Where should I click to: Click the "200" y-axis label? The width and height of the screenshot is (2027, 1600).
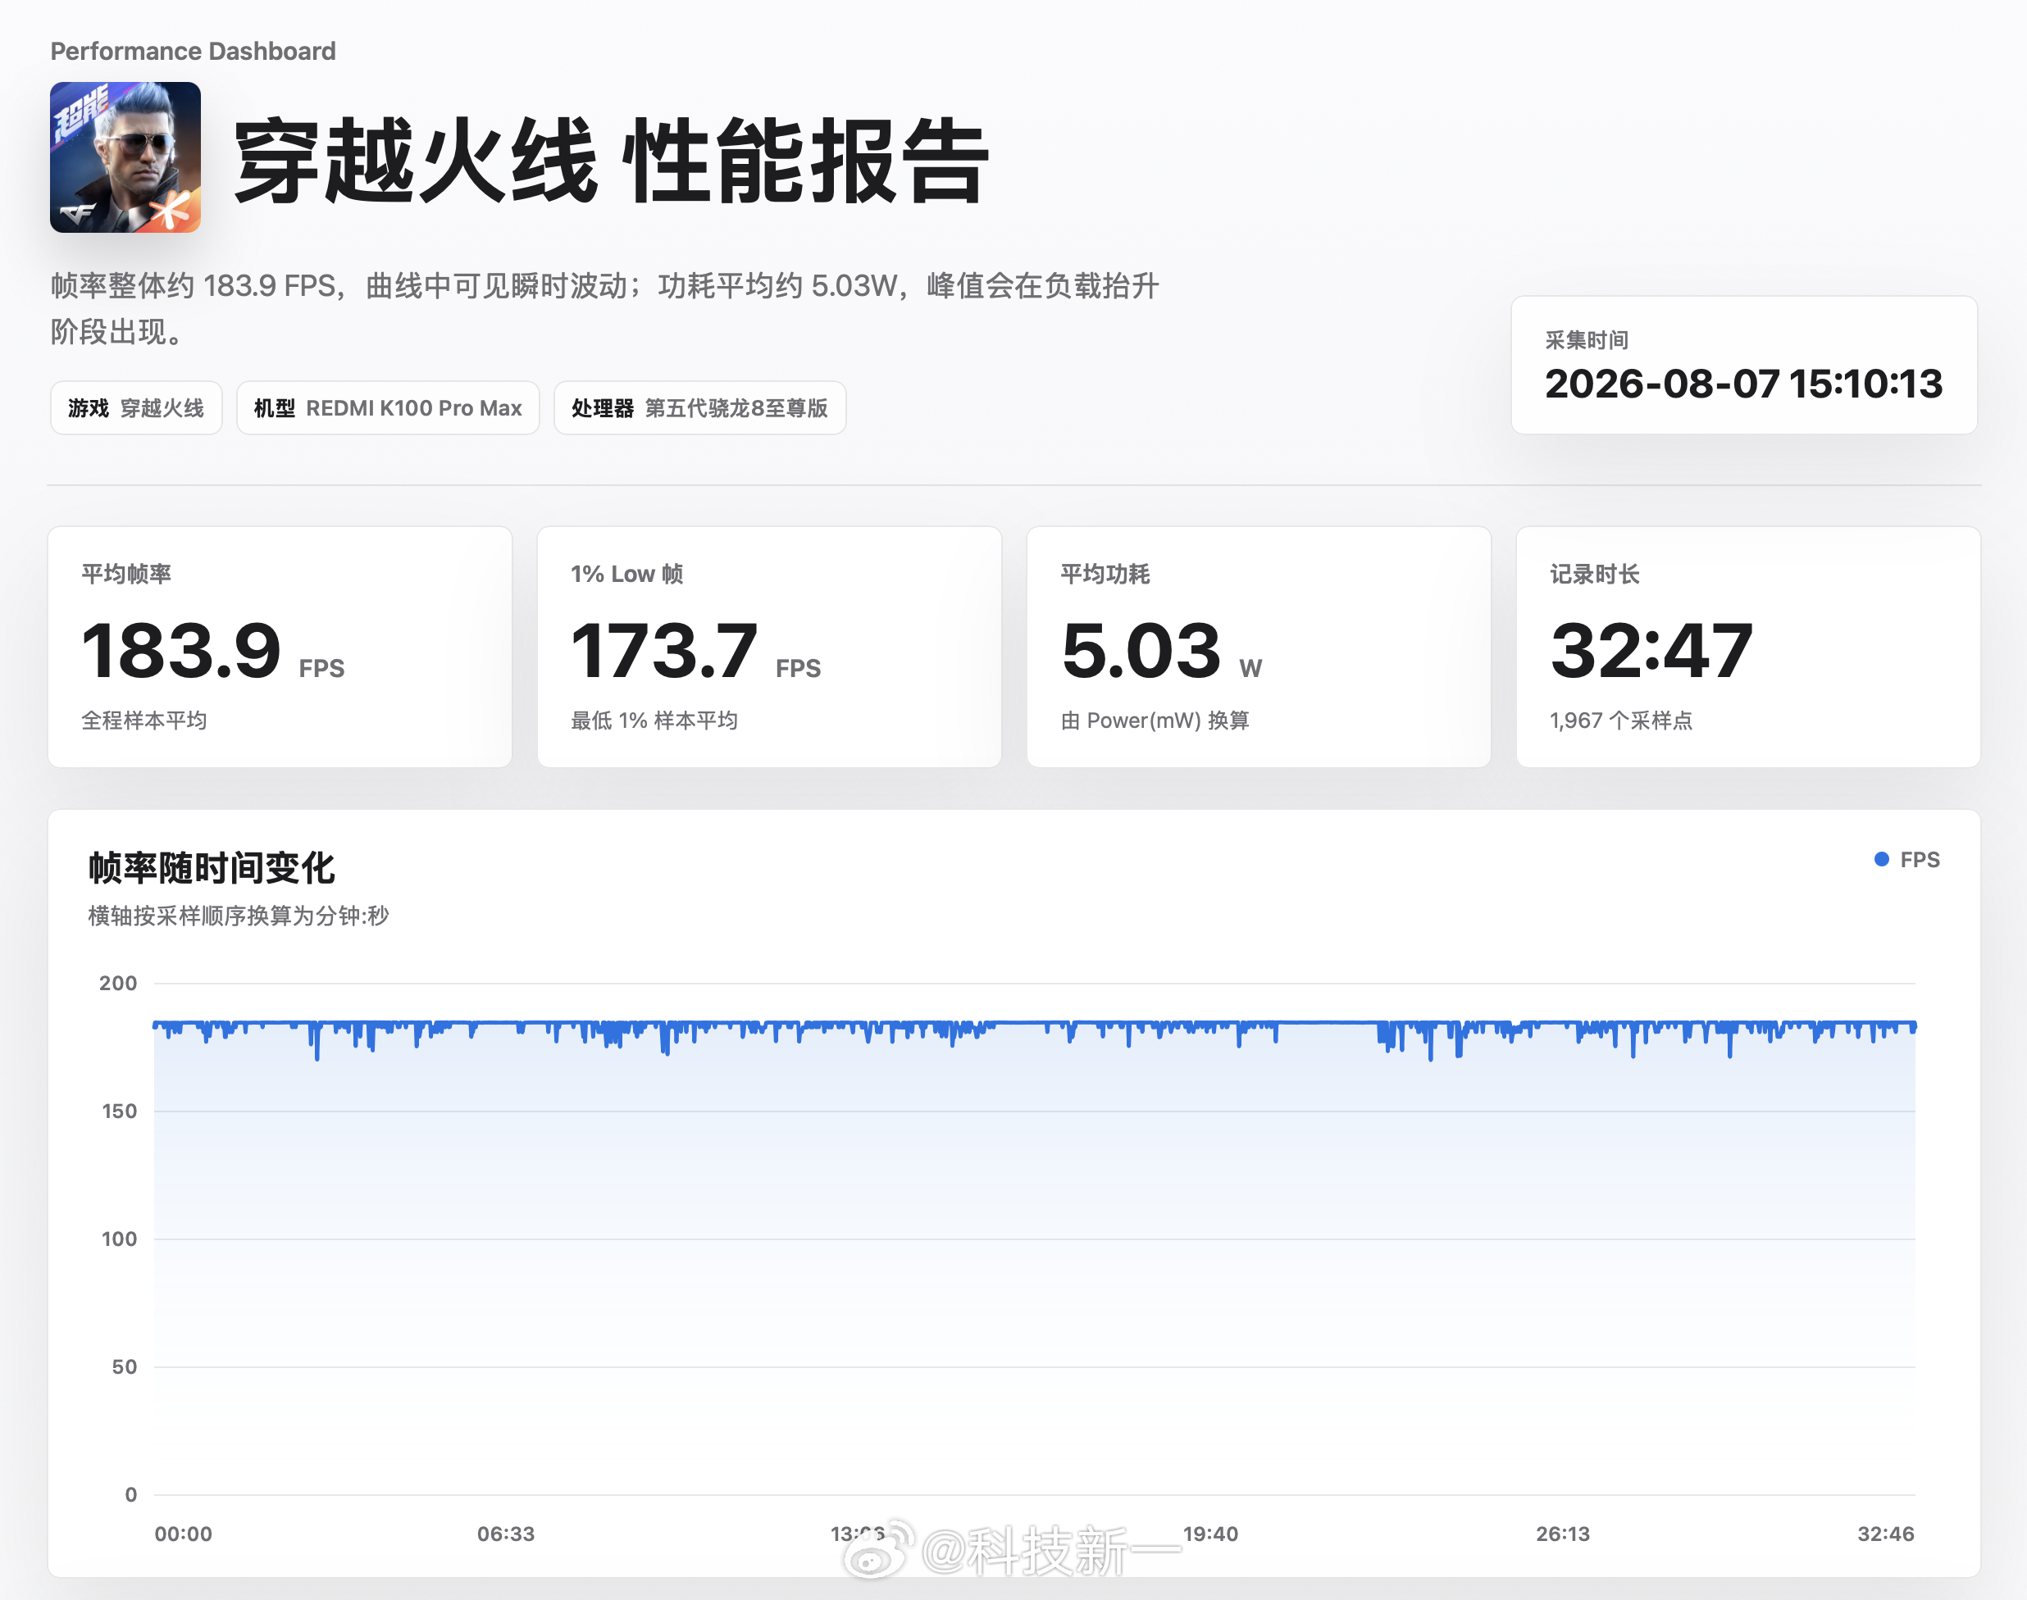(x=118, y=983)
